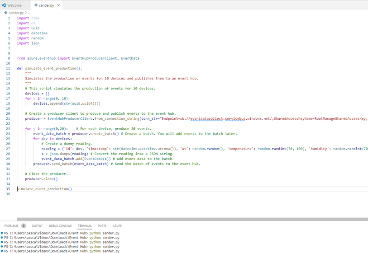The image size is (368, 253).
Task: Click underlined 'eventdatacollect' in connection string
Action: click(x=206, y=118)
